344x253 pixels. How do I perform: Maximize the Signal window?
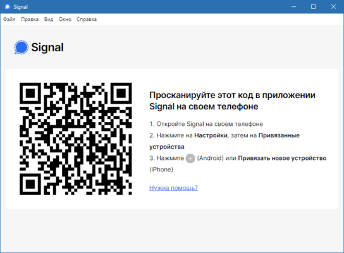[313, 7]
